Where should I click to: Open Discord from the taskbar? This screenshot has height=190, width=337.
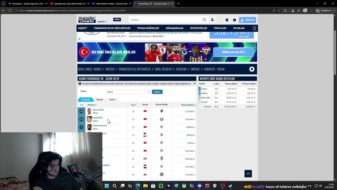[200, 186]
